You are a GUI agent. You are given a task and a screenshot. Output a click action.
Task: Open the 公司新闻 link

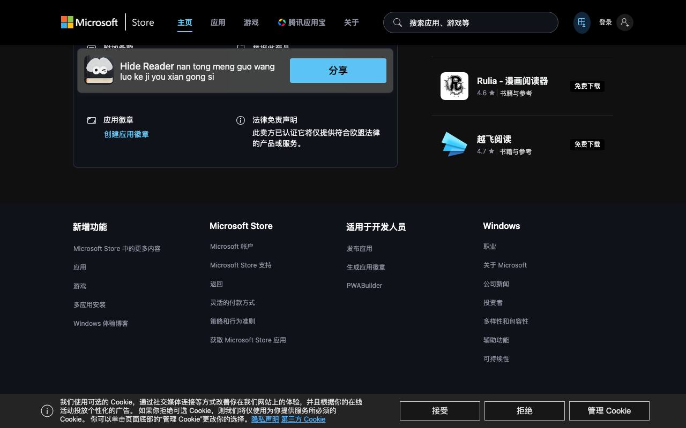[x=496, y=284]
